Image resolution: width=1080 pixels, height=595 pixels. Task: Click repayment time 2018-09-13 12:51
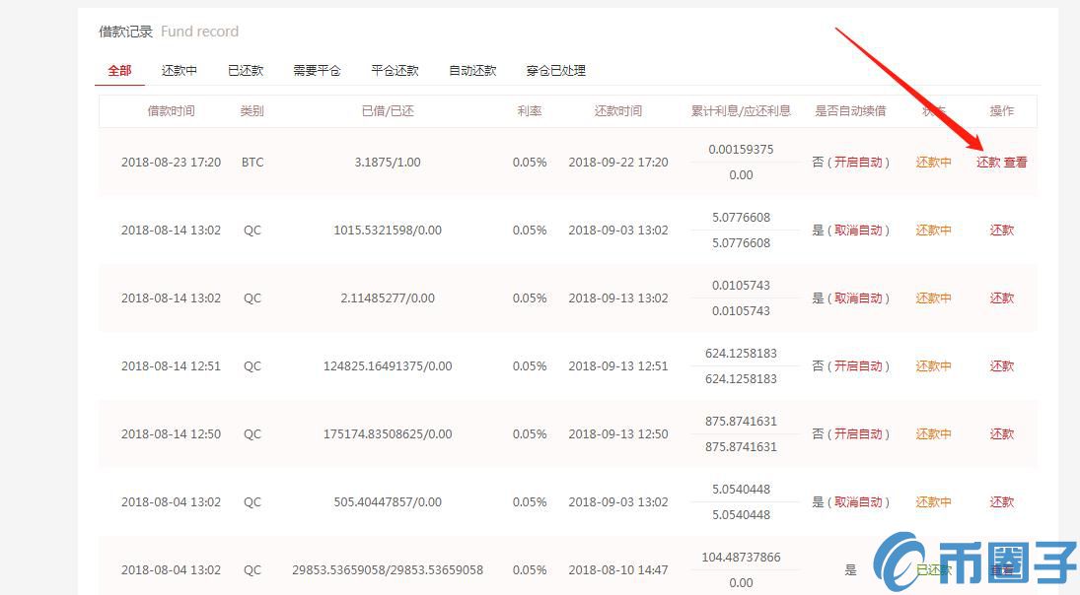(x=617, y=365)
